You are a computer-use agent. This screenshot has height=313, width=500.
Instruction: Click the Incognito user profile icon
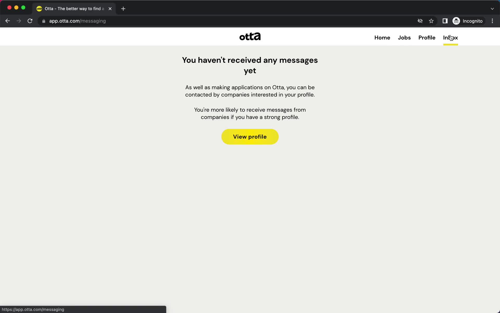[x=456, y=21]
